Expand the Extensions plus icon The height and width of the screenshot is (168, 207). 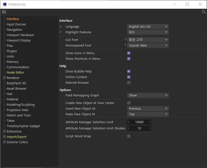pos(4,131)
